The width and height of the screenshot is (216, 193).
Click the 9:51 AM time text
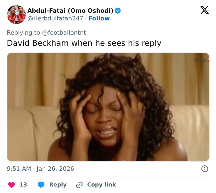19,169
